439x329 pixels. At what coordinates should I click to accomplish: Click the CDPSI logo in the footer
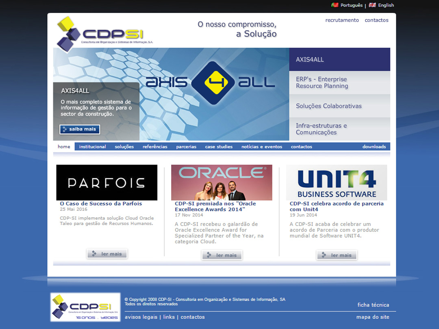click(85, 307)
